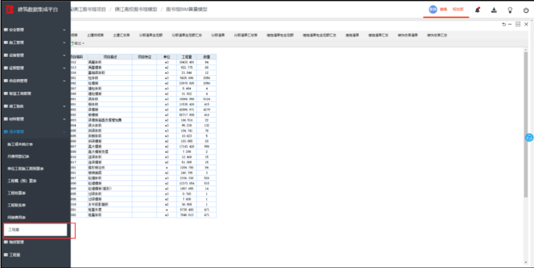Image resolution: width=534 pixels, height=268 pixels.
Task: Switch to the 土建明细表 tab
Action: click(x=95, y=35)
